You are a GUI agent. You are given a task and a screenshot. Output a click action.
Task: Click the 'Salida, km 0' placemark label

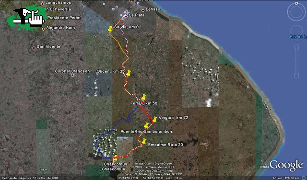[x=127, y=27]
